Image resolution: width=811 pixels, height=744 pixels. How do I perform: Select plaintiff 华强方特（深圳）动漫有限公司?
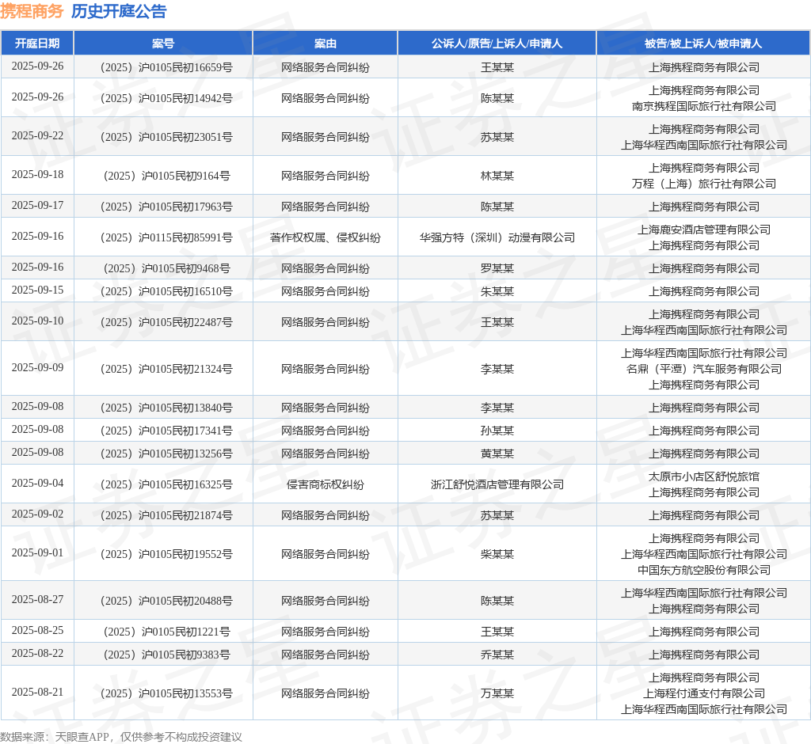tap(497, 237)
